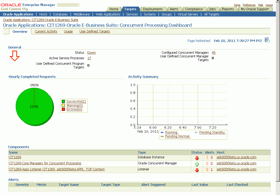Open the host link in the CIT1269 Database Instance row
Screen dimensions: 280x195
coord(237,157)
